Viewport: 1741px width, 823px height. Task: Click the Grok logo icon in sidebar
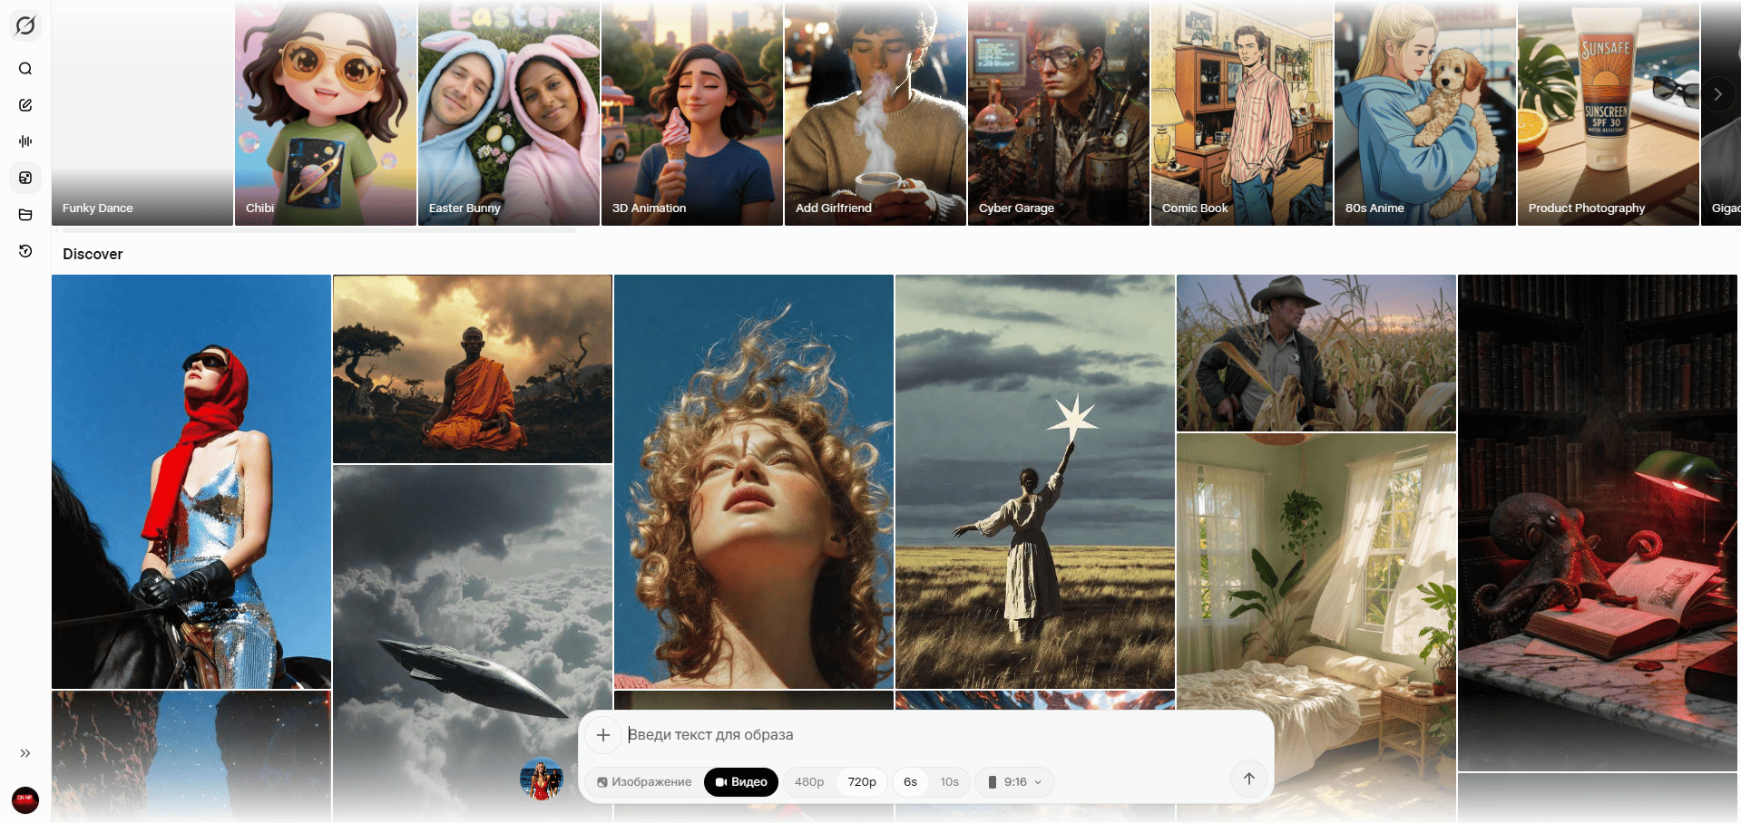point(25,25)
